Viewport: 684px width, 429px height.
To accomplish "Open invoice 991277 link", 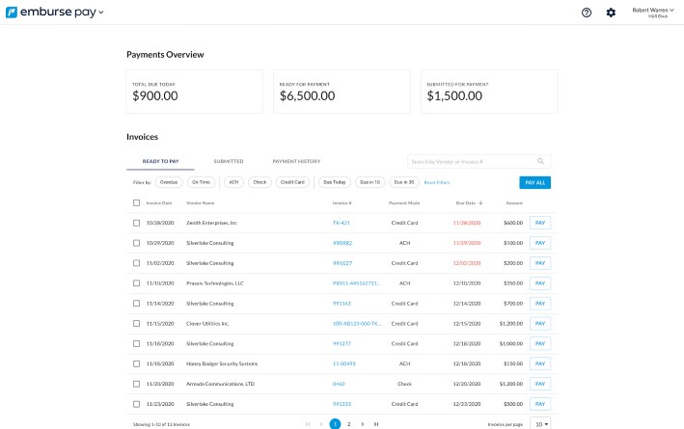I will tap(342, 343).
